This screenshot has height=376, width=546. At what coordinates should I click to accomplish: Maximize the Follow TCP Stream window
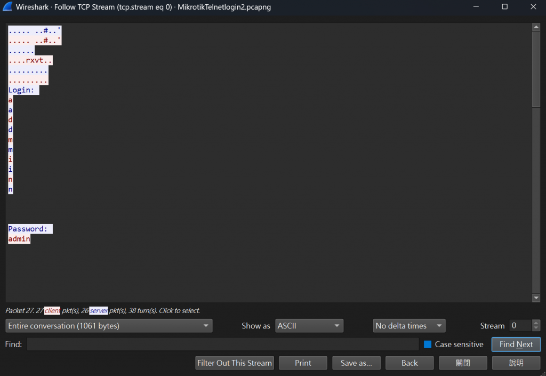coord(504,6)
